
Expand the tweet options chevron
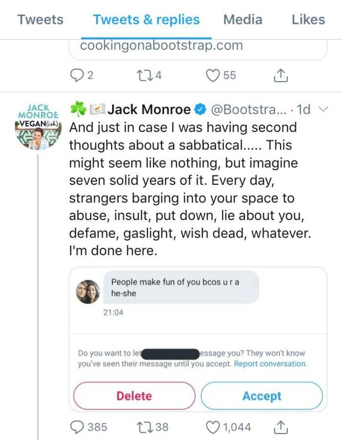tap(323, 109)
